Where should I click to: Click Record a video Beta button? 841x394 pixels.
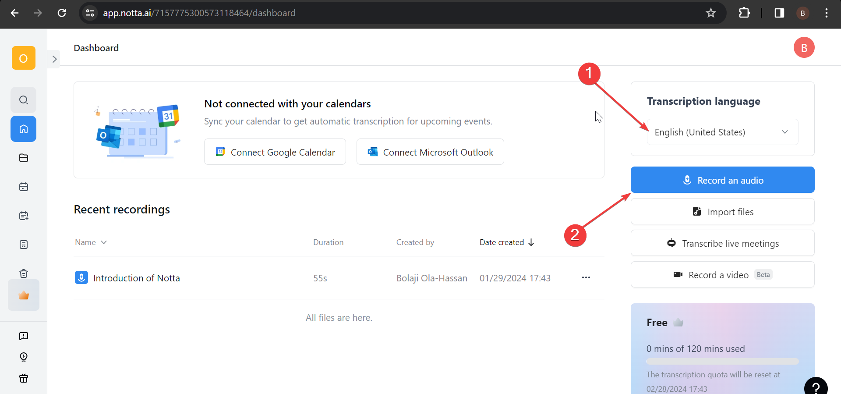[x=723, y=275]
